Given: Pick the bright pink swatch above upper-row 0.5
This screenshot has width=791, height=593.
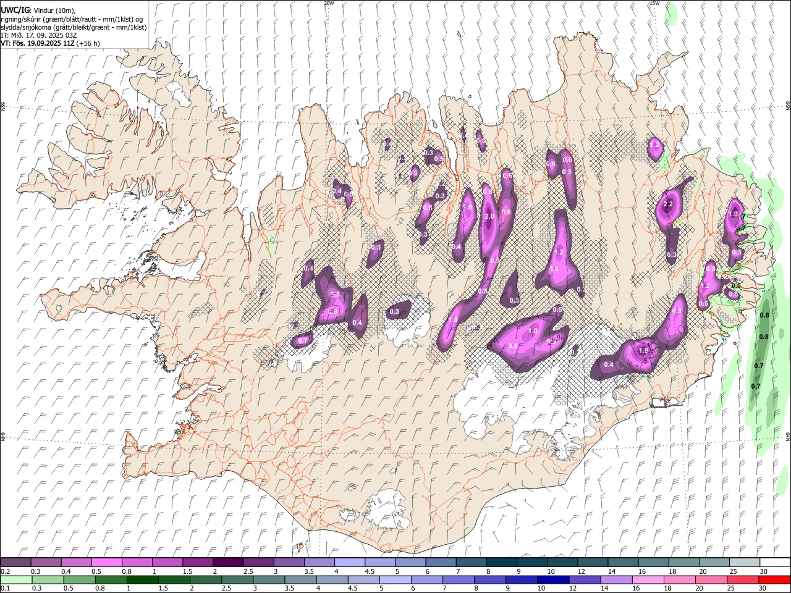Looking at the screenshot, I should (106, 563).
